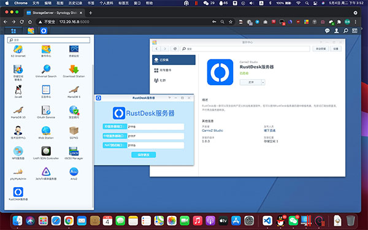Launch UniFi SDN Controller from main menu

(x=46, y=153)
